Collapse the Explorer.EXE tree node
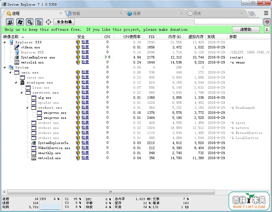Viewport: 272px width, 212px height. point(4,42)
